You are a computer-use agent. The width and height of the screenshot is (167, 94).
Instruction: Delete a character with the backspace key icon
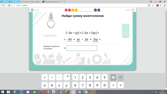pos(113,77)
